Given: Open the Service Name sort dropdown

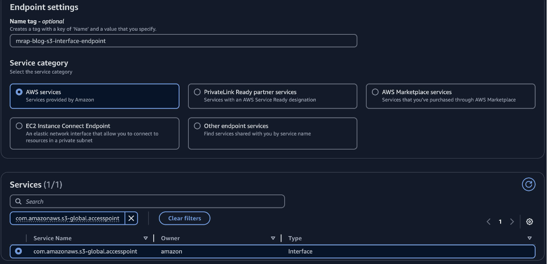Looking at the screenshot, I should [x=146, y=238].
